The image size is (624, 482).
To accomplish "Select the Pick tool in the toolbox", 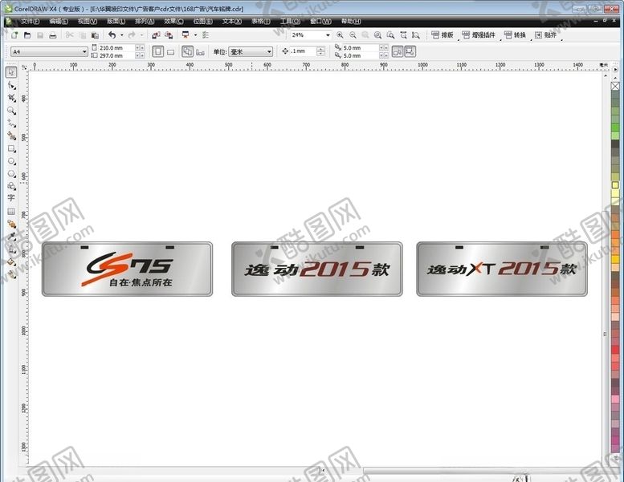I will [x=11, y=72].
